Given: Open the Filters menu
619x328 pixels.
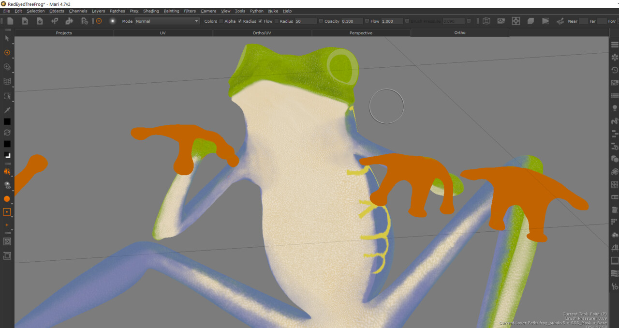Looking at the screenshot, I should [x=190, y=11].
